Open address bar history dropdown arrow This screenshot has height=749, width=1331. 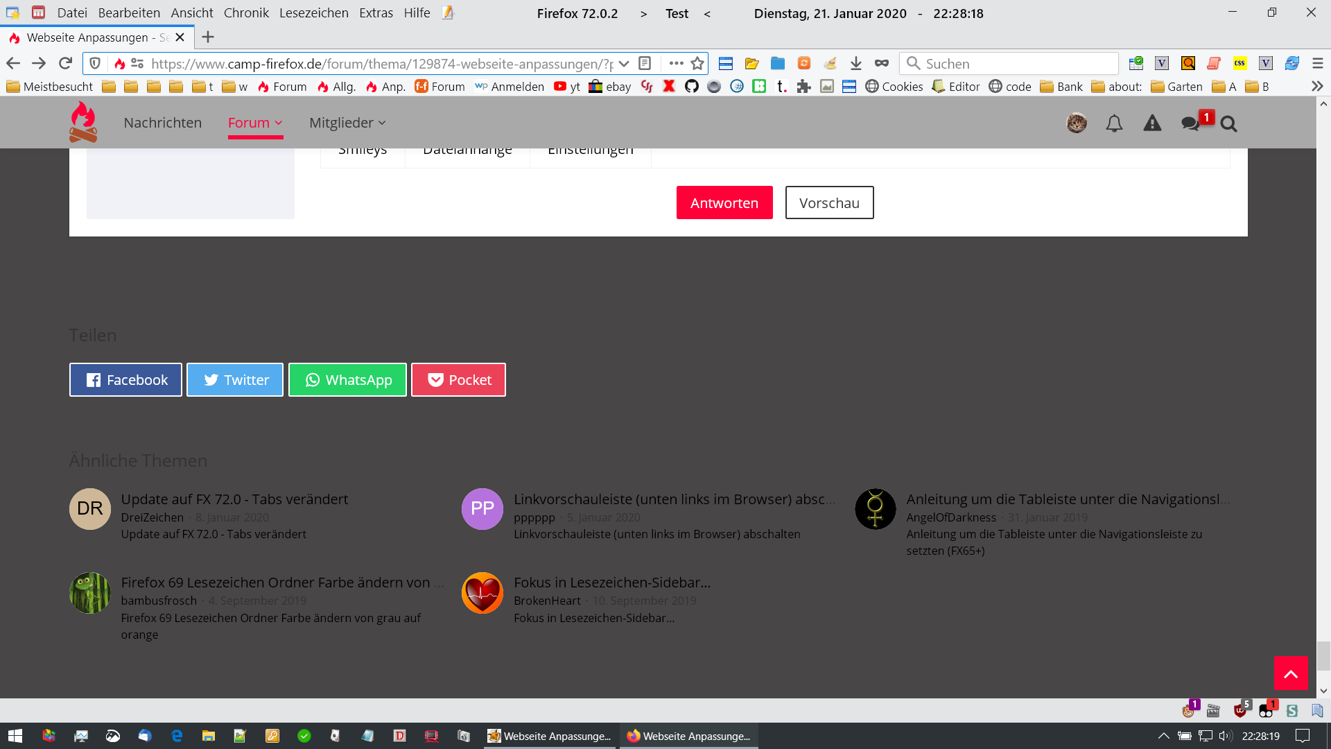pyautogui.click(x=624, y=63)
